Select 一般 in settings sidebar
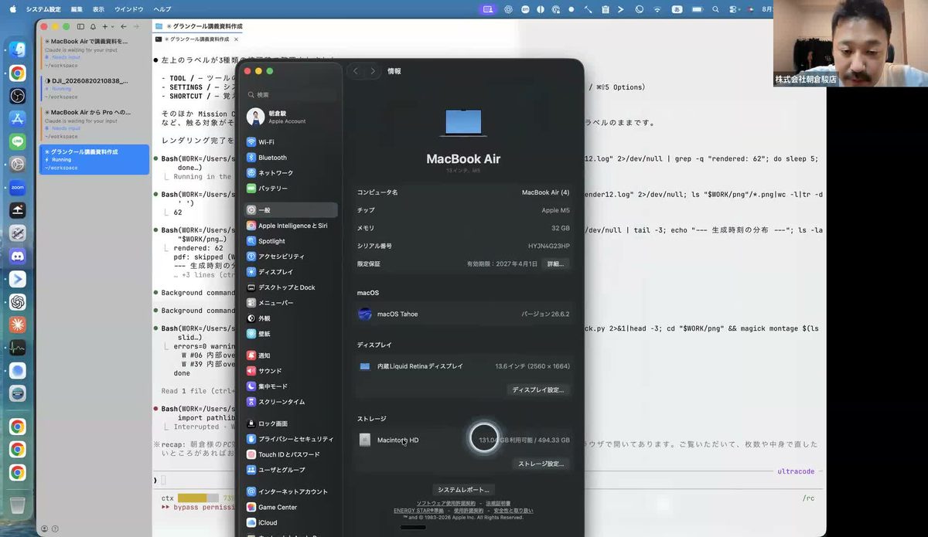The image size is (928, 537). 291,210
